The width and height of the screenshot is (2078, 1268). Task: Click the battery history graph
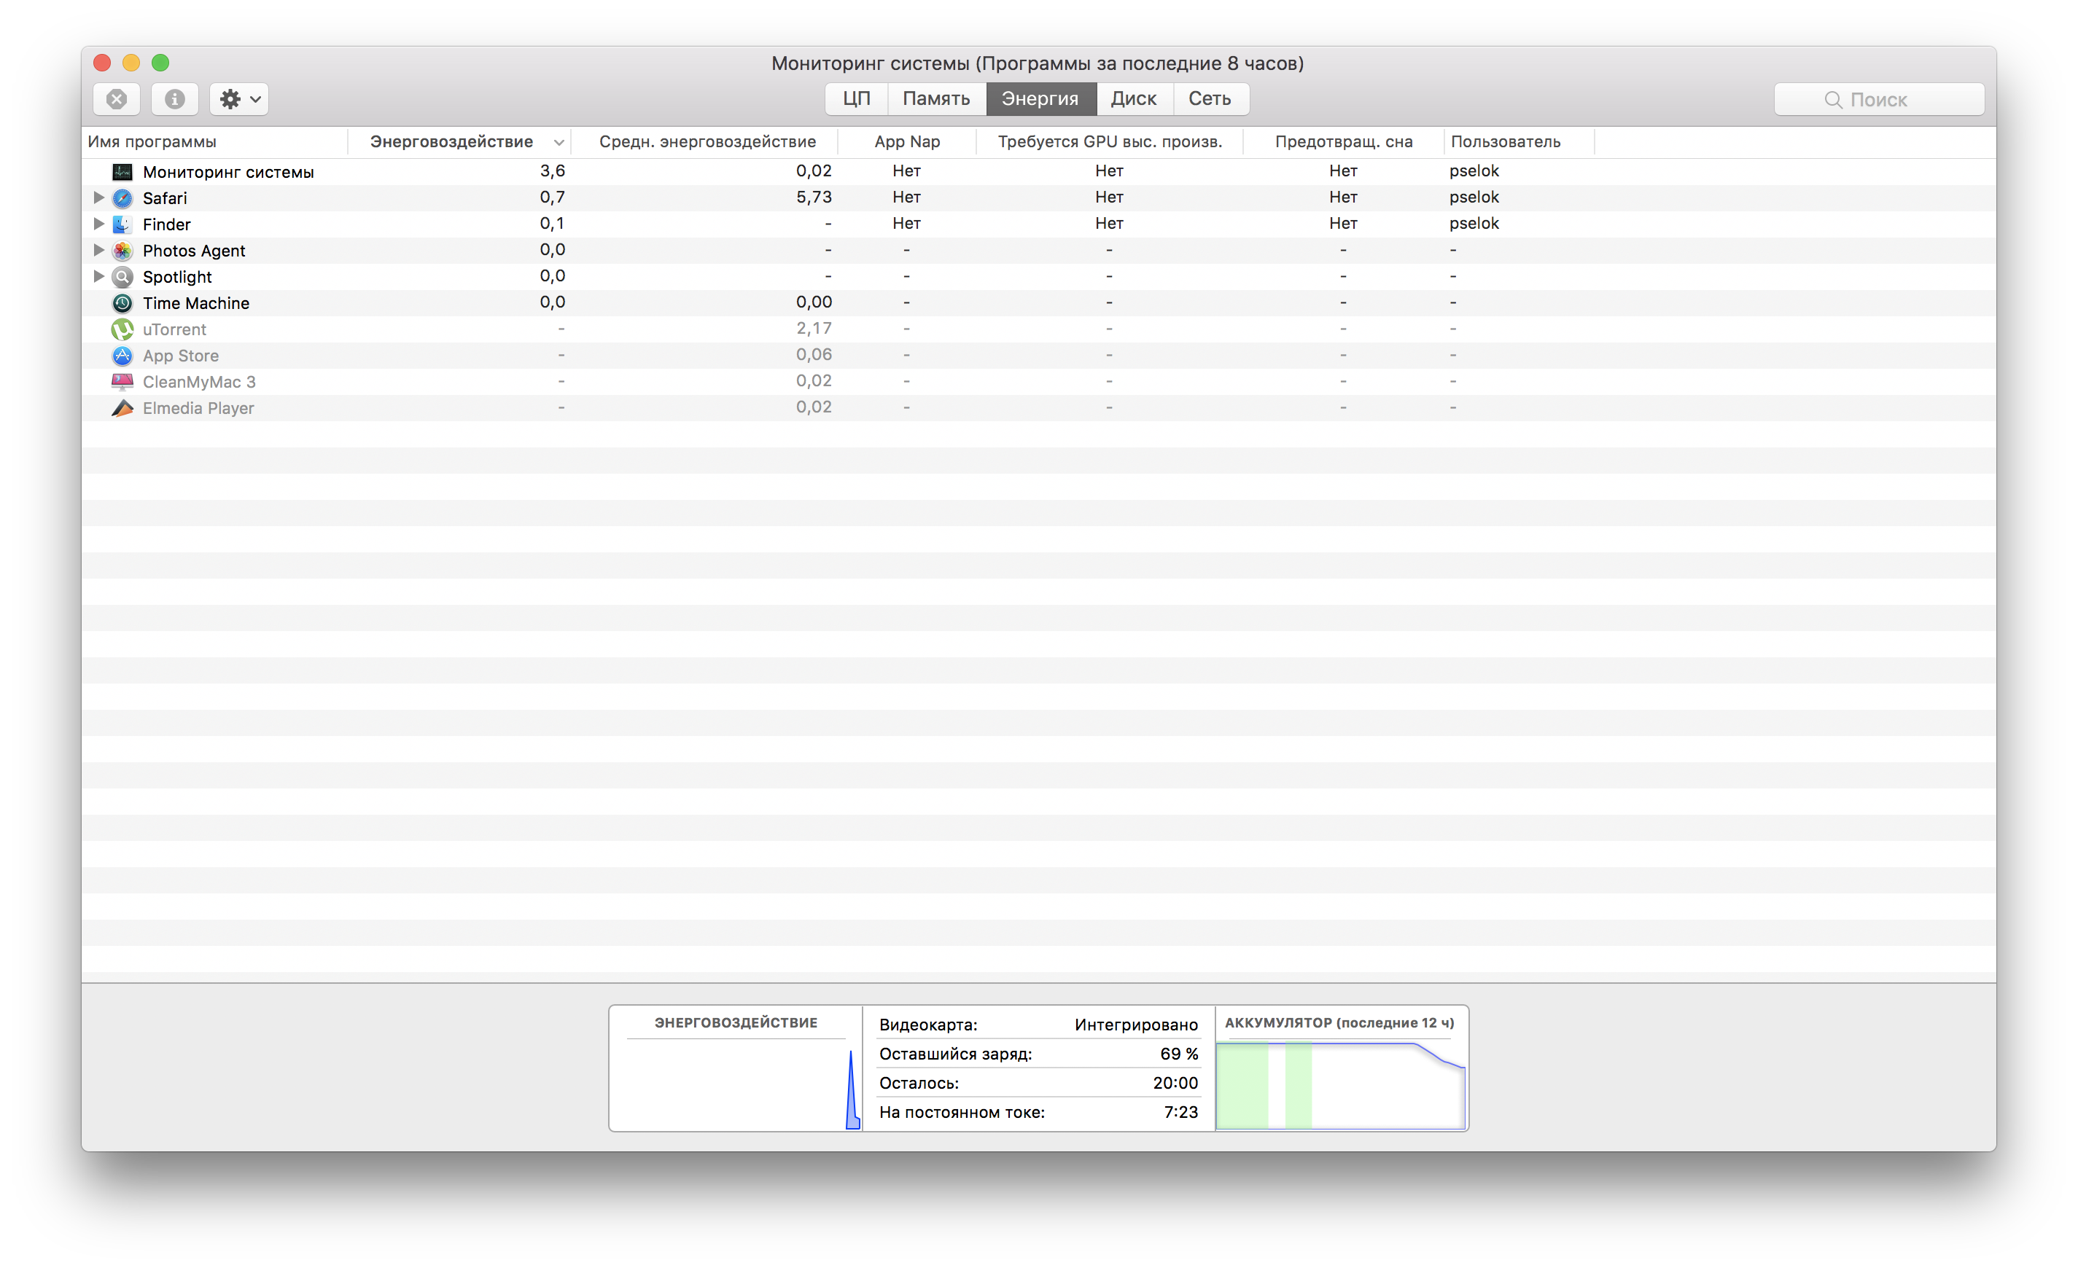coord(1341,1085)
